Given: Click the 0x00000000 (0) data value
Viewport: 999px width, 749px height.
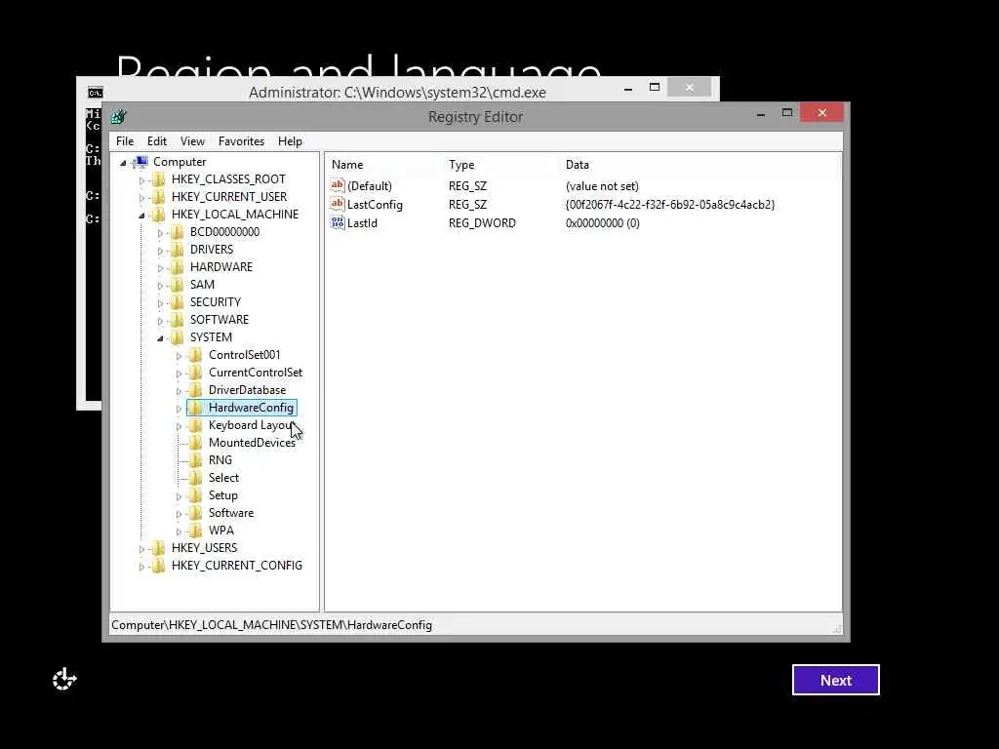Looking at the screenshot, I should coord(603,223).
